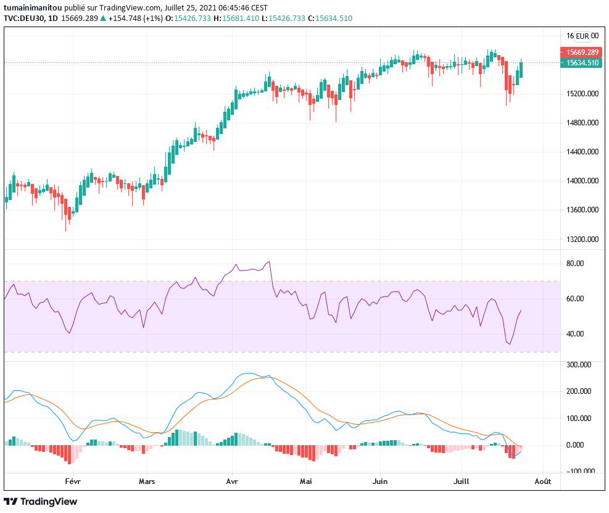Screen dimensions: 609x513
Task: Click the TradingView.com source text
Action: 130,8
